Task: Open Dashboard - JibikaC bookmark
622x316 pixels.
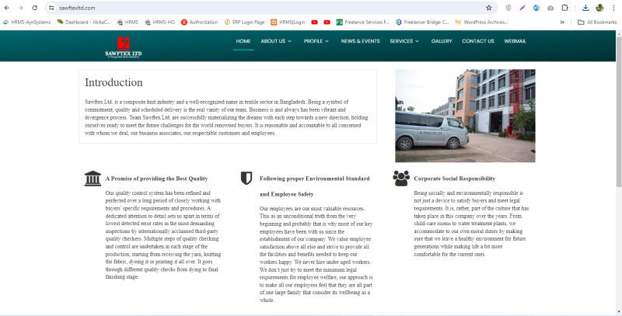Action: click(84, 23)
